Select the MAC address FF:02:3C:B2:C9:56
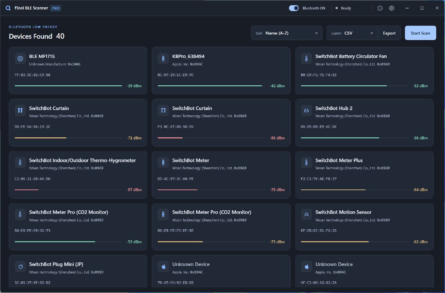445x293 pixels. [x=33, y=75]
